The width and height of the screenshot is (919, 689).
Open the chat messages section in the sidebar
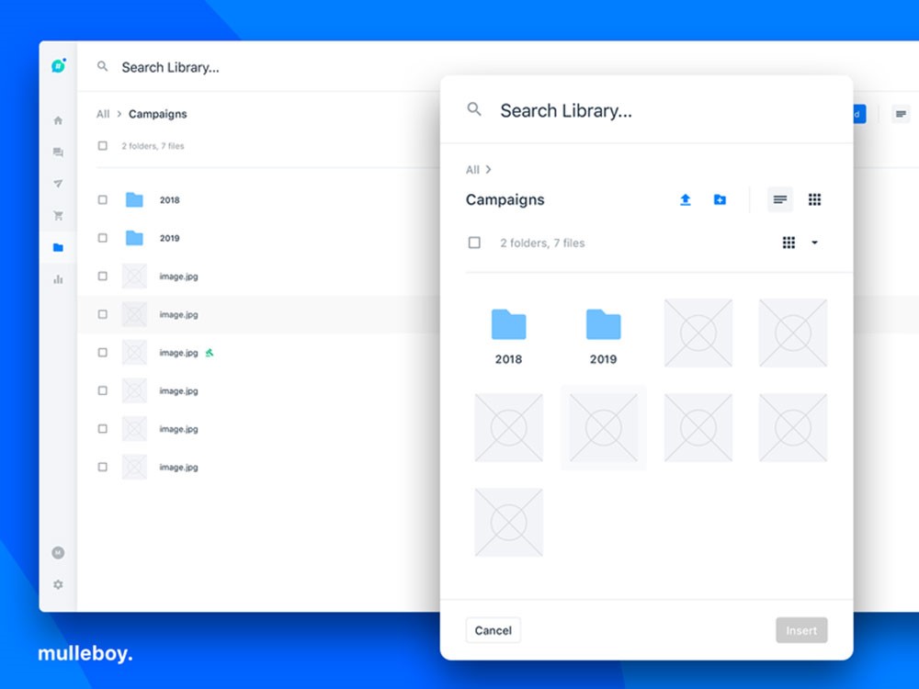(58, 152)
